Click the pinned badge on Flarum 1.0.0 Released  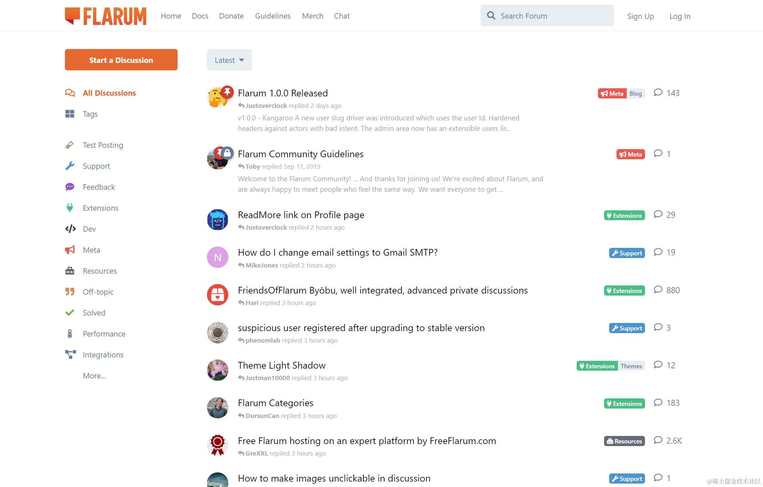227,92
